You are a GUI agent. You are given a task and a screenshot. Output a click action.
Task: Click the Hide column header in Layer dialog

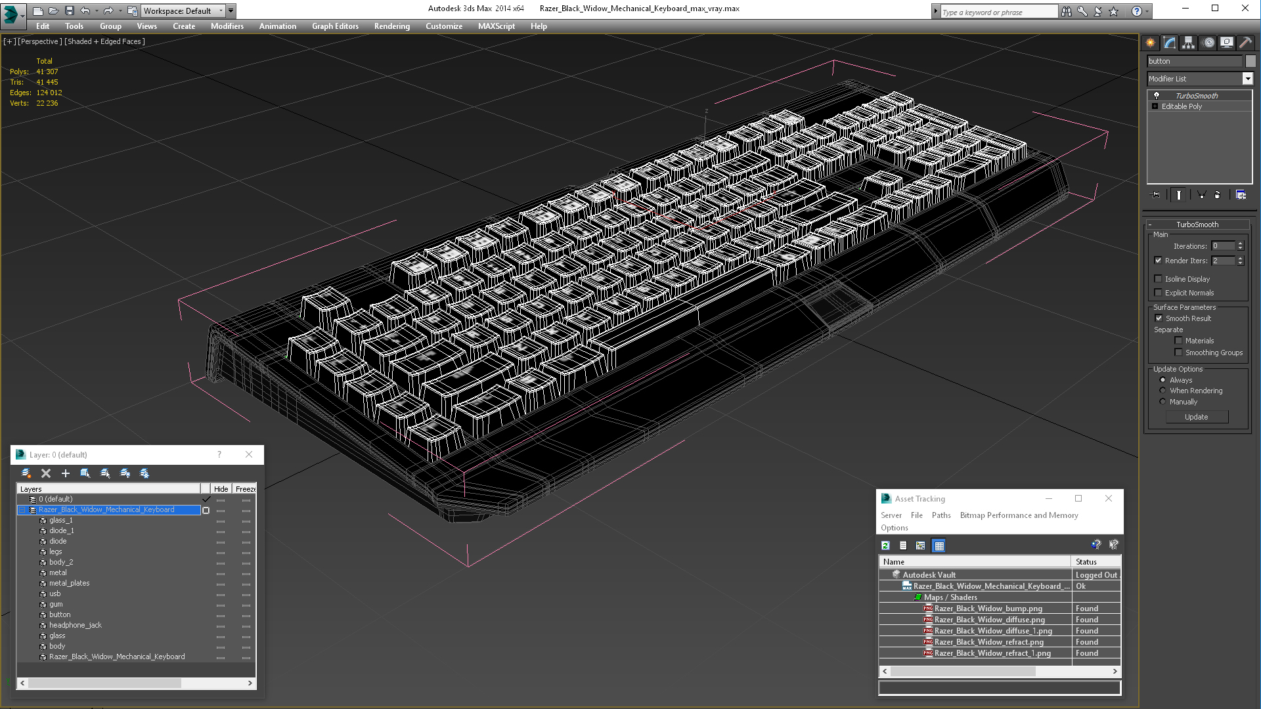tap(221, 489)
